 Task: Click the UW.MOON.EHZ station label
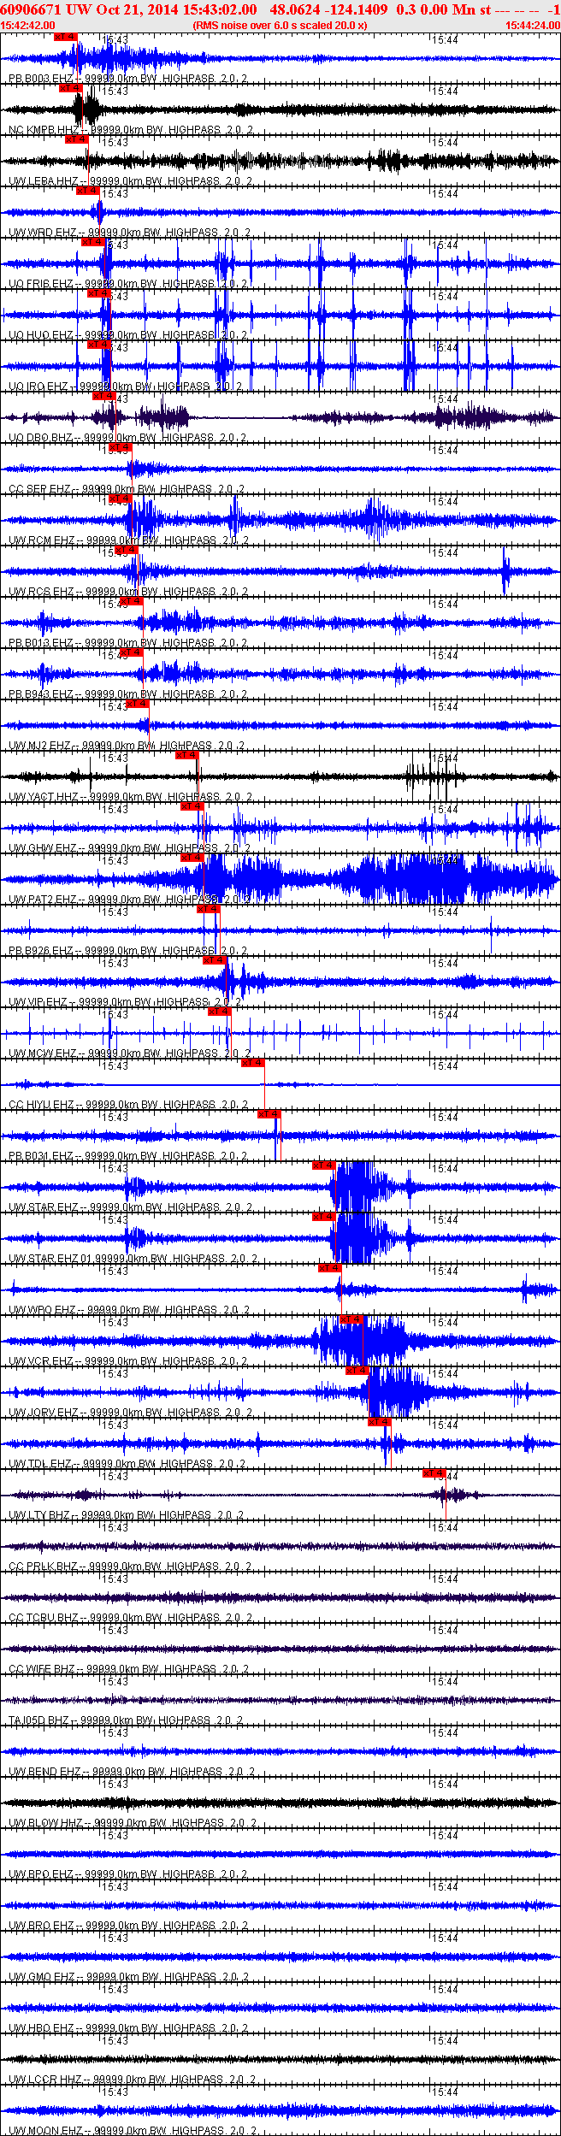[44, 2130]
